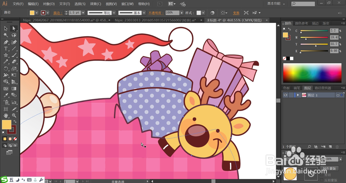Select the Eyedropper tool
This screenshot has height=183, width=346.
6,95
